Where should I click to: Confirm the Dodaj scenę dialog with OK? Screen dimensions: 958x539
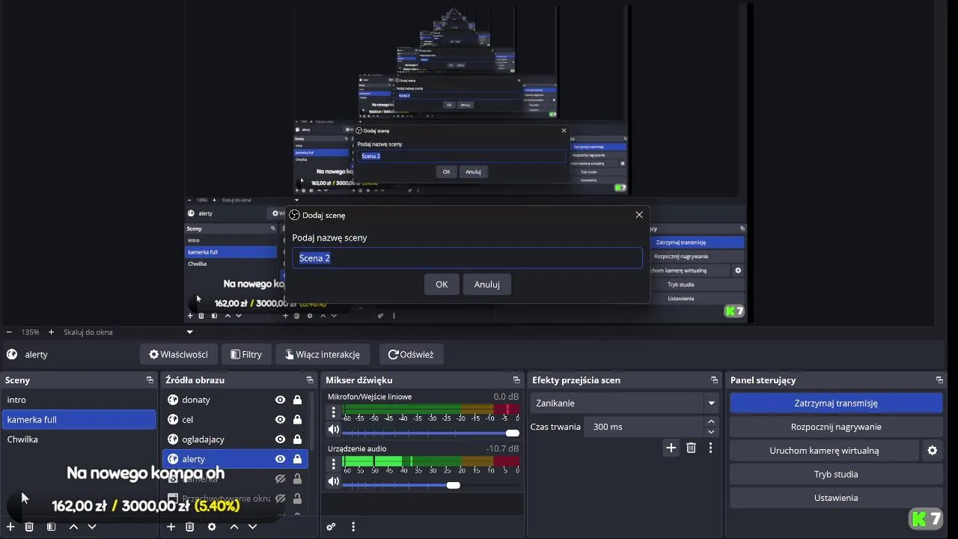point(442,284)
